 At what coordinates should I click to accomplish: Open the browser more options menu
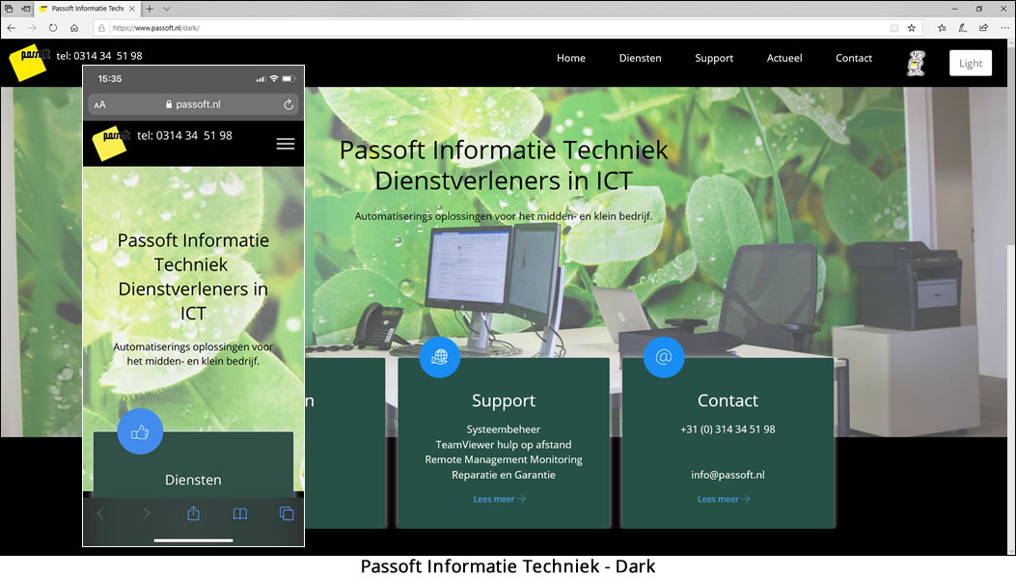pos(1004,28)
